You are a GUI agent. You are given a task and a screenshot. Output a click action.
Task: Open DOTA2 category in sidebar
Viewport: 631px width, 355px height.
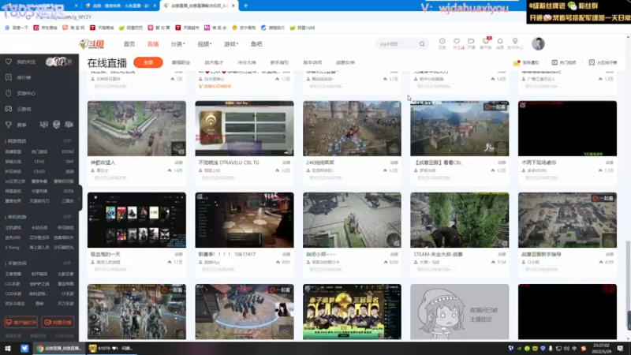pyautogui.click(x=67, y=151)
